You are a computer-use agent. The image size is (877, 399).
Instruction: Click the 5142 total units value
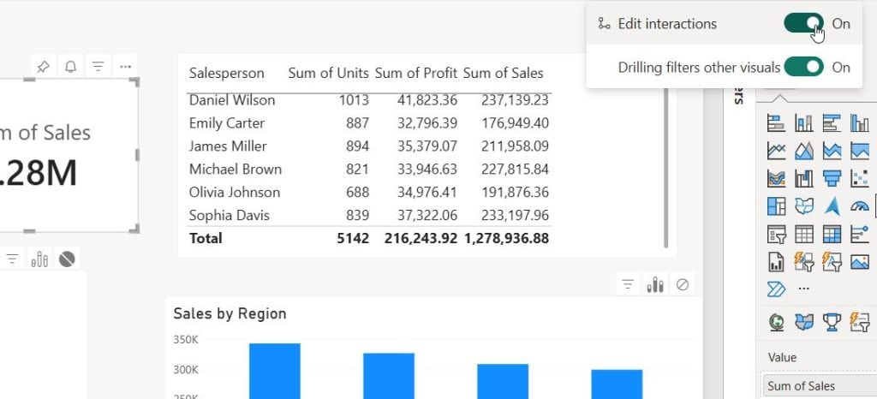point(353,238)
